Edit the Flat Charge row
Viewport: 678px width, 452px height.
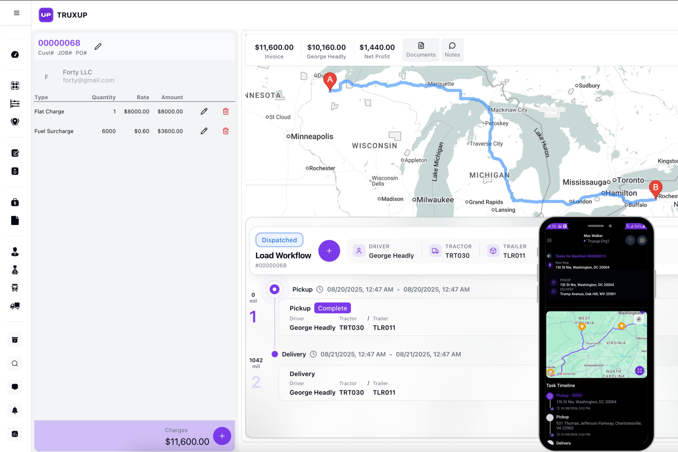point(204,111)
